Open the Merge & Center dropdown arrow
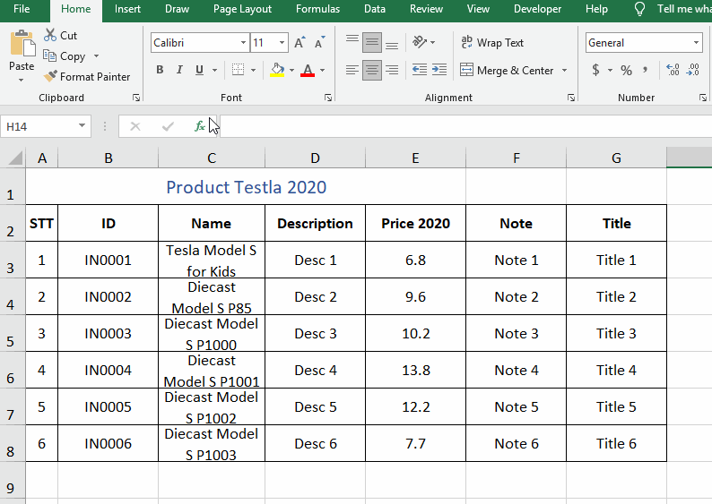Viewport: 712px width, 504px height. tap(564, 70)
